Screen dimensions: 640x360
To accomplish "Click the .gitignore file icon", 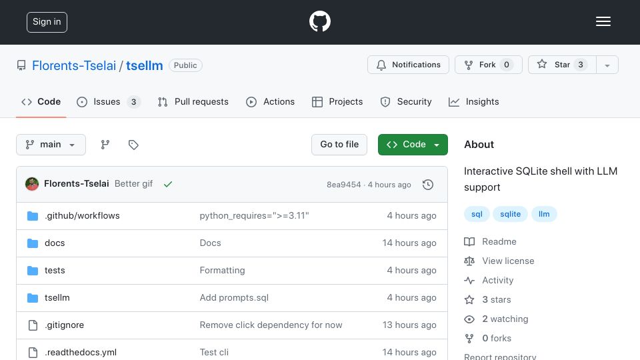I will (x=33, y=325).
